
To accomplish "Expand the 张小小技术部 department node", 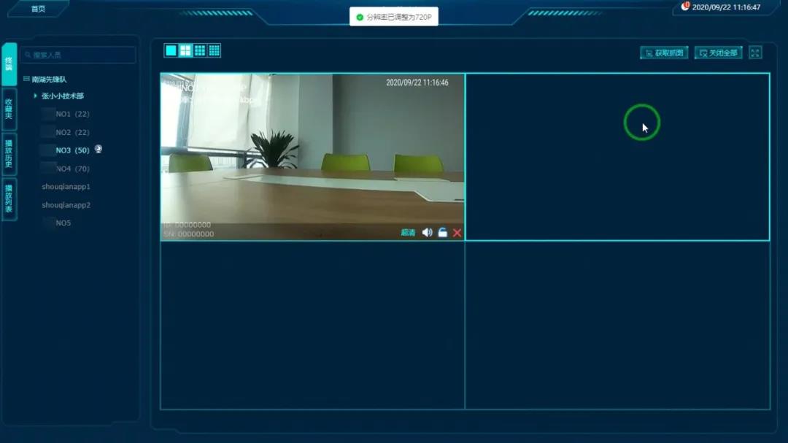I will (36, 96).
